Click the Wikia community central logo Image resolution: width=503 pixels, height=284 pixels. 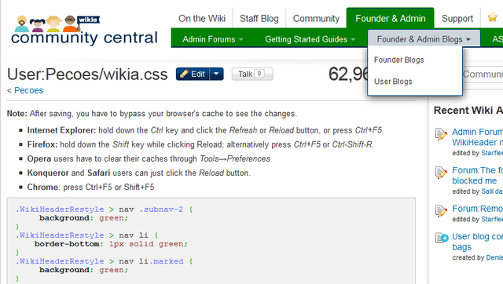click(x=84, y=31)
